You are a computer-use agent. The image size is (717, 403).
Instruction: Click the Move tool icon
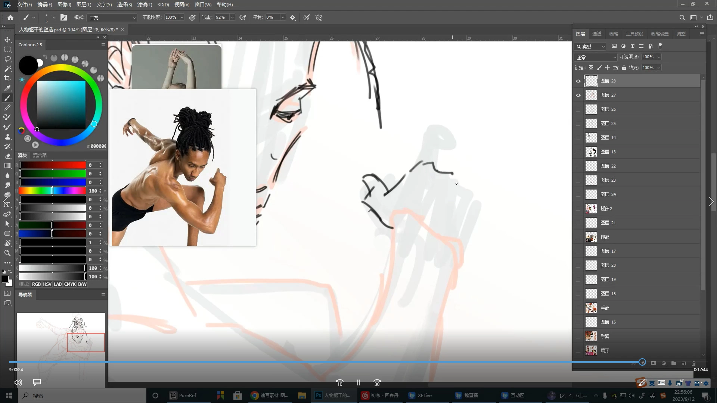7,40
